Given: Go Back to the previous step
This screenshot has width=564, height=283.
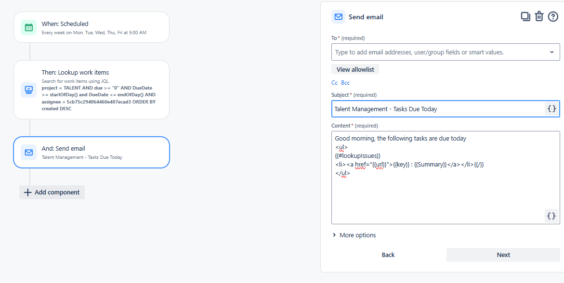Looking at the screenshot, I should pos(388,255).
